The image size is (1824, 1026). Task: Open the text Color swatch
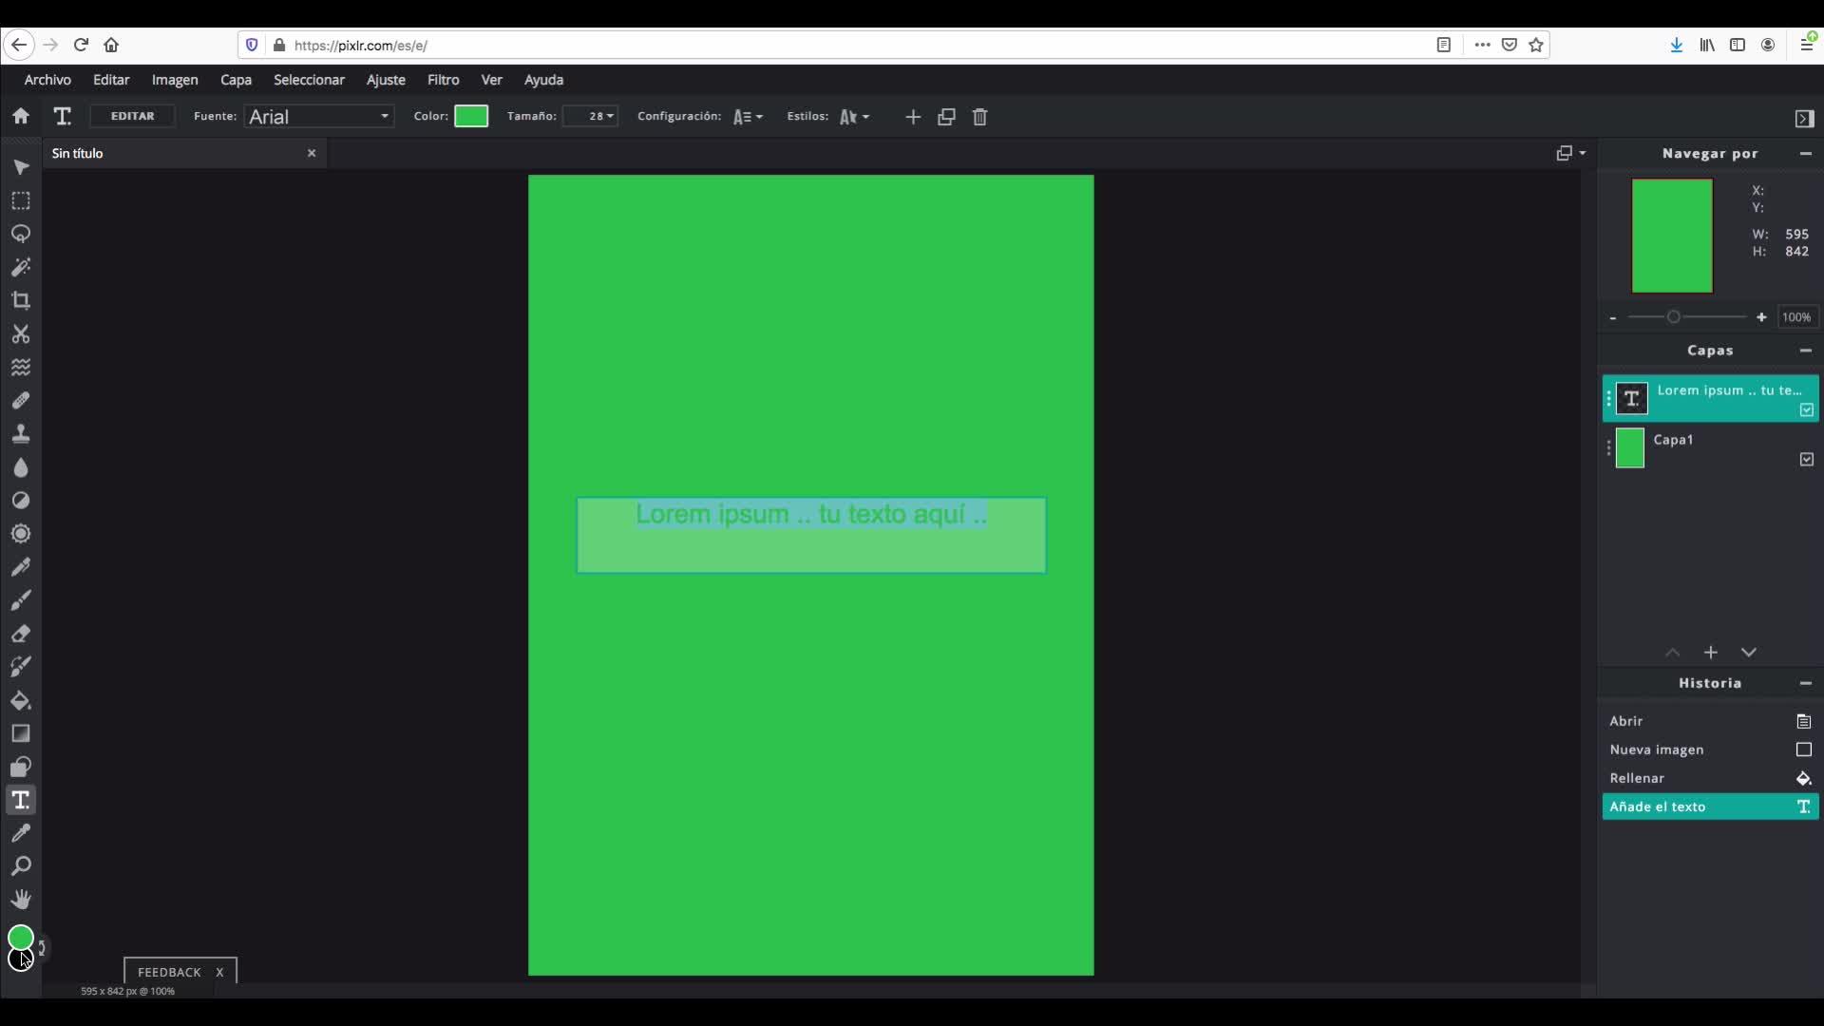tap(471, 116)
